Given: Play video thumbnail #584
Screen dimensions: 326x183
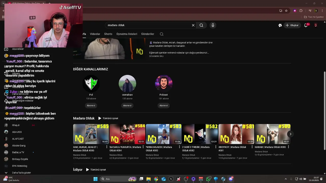Looking at the screenshot, I should tap(127, 134).
